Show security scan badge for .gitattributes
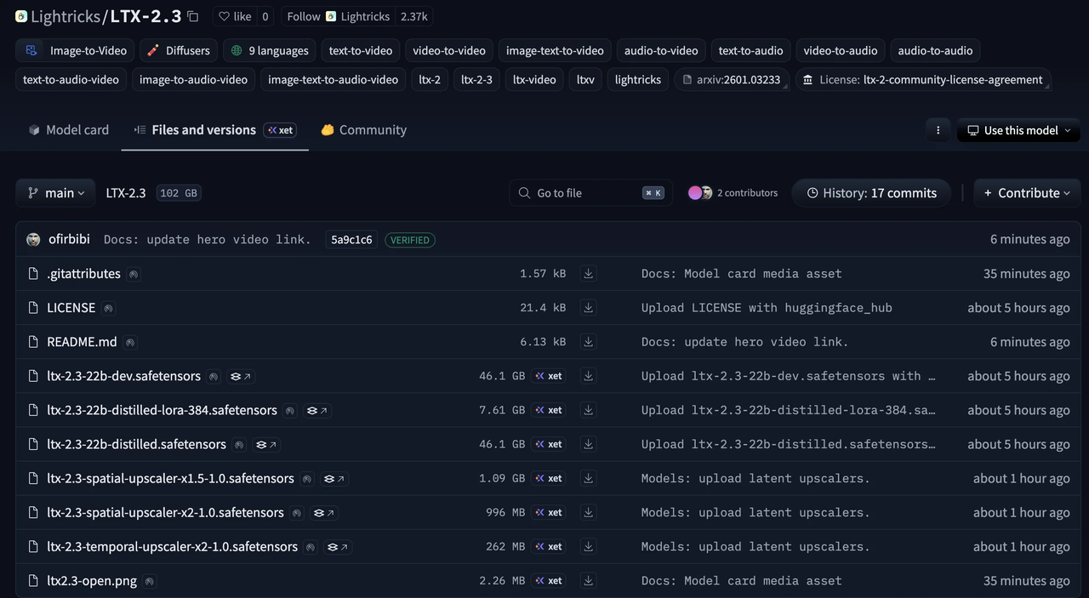 [x=134, y=274]
